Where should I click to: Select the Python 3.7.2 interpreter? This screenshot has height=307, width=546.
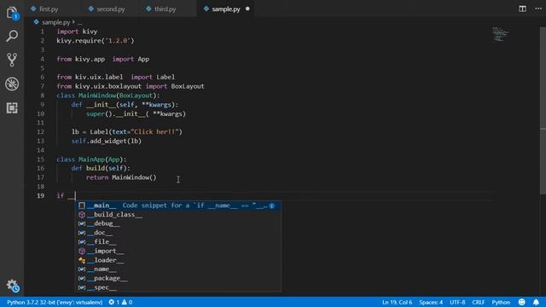55,302
